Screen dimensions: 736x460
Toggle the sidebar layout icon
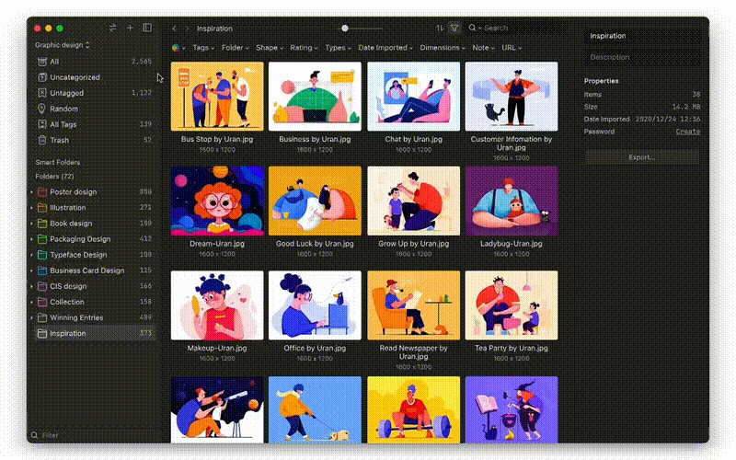click(147, 28)
